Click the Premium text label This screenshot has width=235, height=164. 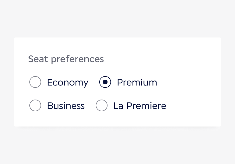tap(137, 83)
